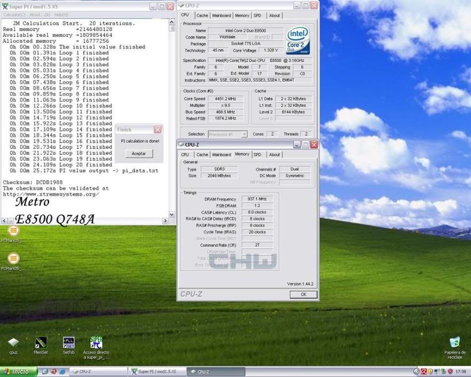Click the Multiplier field showing x 9.5
This screenshot has width=471, height=377.
[x=226, y=105]
